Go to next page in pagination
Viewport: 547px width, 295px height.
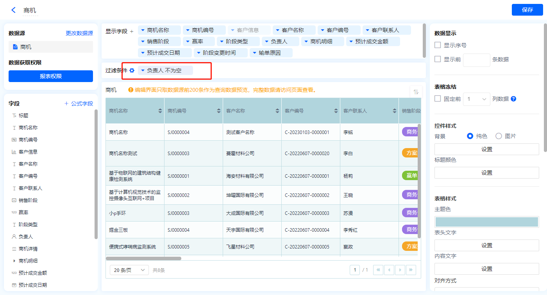pyautogui.click(x=400, y=270)
